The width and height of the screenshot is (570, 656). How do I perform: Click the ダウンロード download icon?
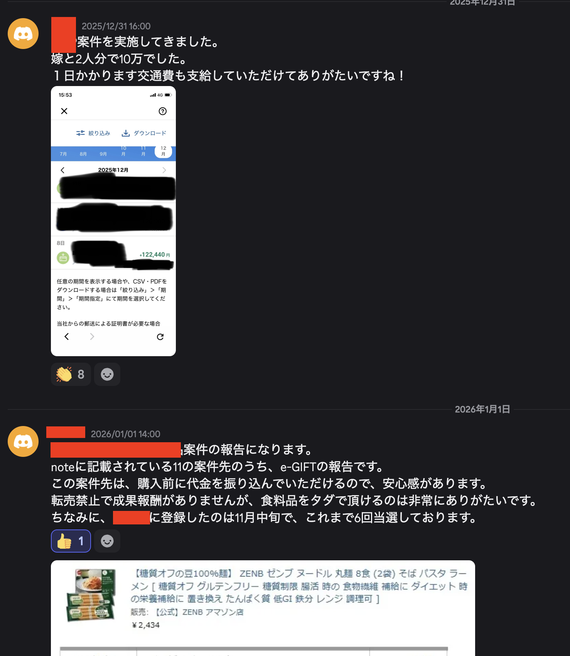tap(126, 133)
